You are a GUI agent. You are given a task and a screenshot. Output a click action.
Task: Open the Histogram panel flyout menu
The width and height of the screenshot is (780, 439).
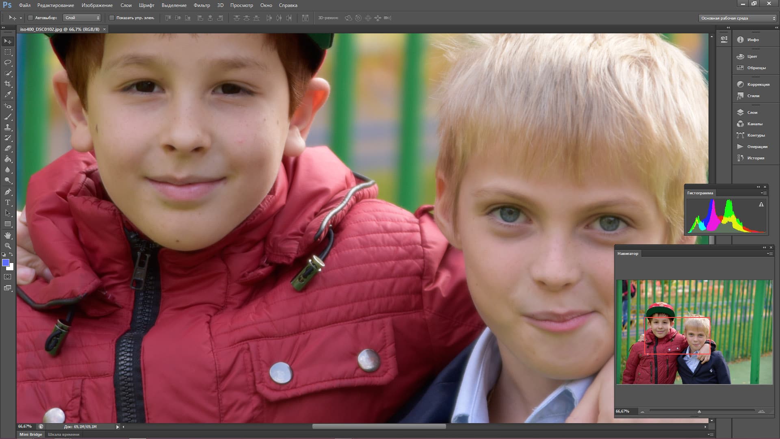coord(764,193)
